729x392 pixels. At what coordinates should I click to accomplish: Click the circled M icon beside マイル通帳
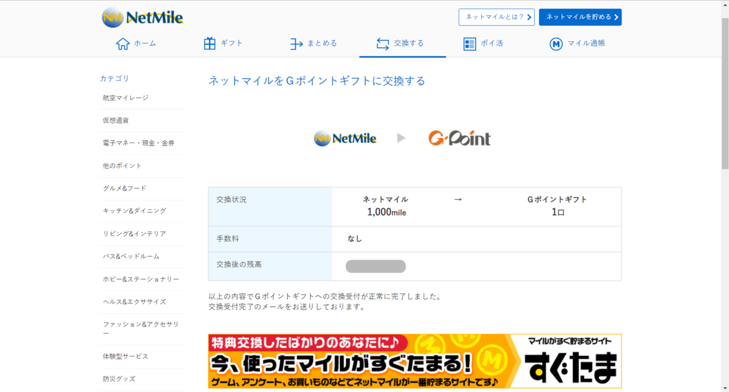click(x=556, y=44)
